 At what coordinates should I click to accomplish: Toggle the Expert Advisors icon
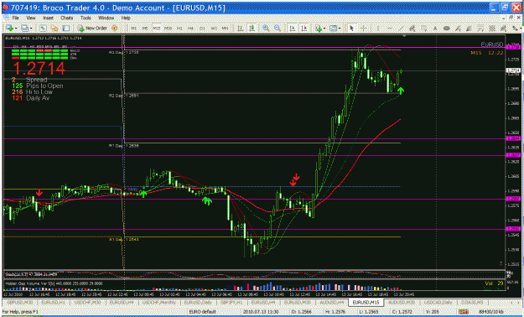click(x=114, y=29)
